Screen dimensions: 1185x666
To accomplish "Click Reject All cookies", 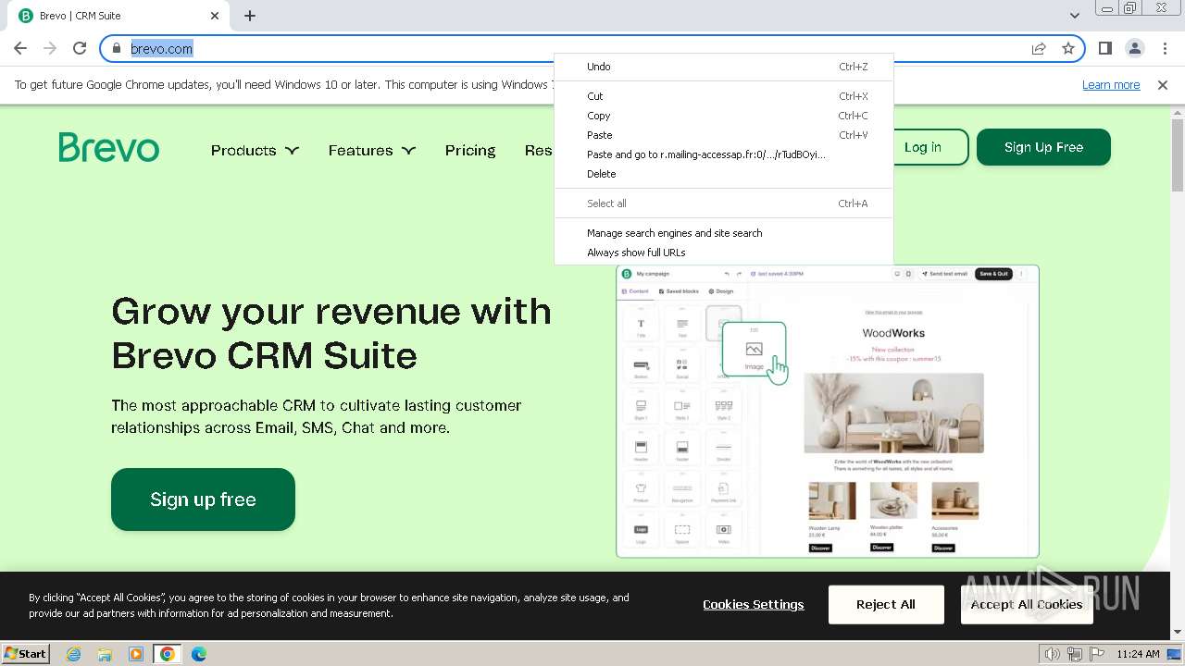I will pyautogui.click(x=886, y=604).
